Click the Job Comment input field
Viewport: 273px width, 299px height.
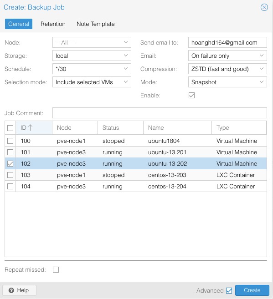160,113
